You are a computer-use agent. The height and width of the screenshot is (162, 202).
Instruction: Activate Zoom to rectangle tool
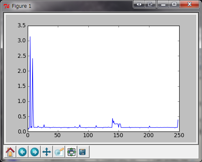click(59, 152)
